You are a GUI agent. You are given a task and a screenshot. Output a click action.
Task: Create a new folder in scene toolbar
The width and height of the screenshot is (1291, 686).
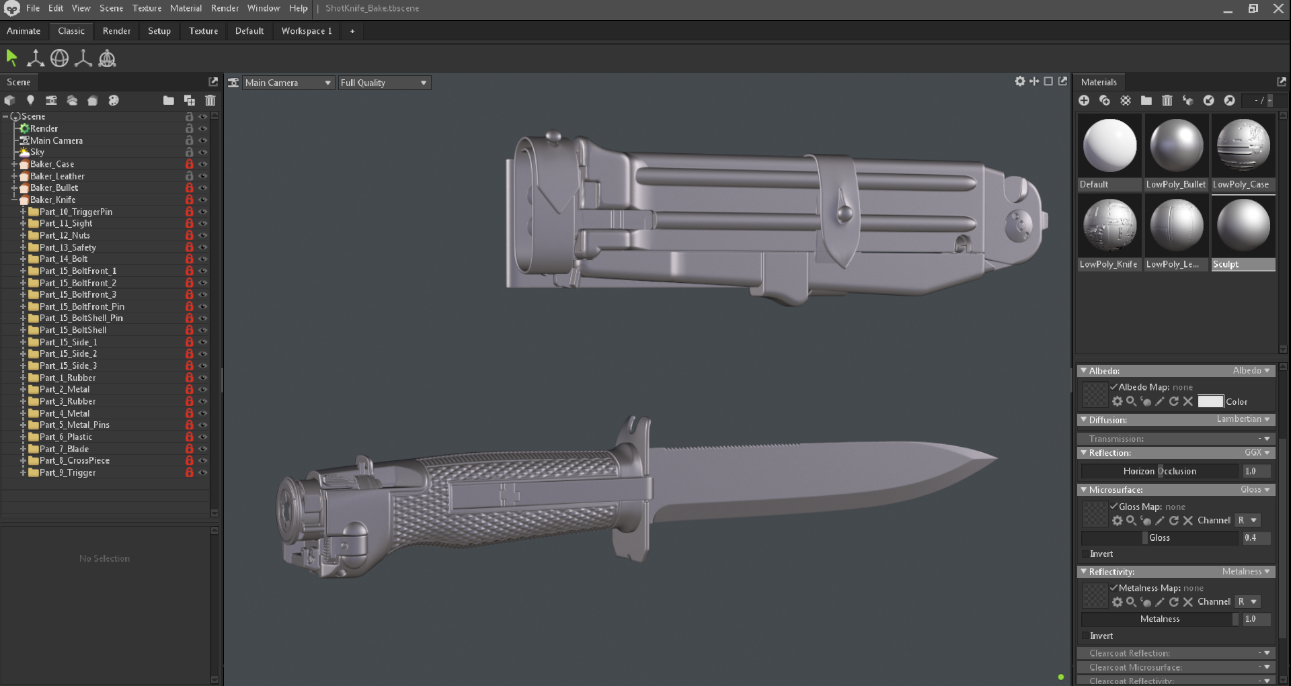pos(169,100)
